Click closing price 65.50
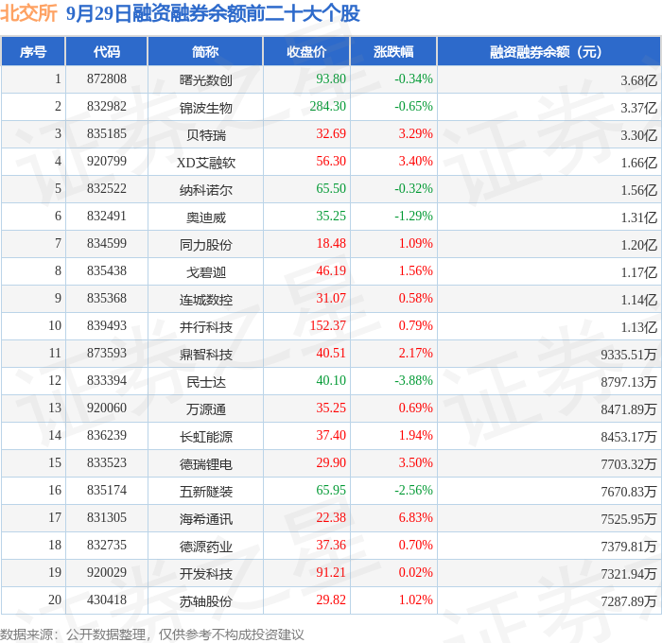This screenshot has width=662, height=643. [331, 189]
